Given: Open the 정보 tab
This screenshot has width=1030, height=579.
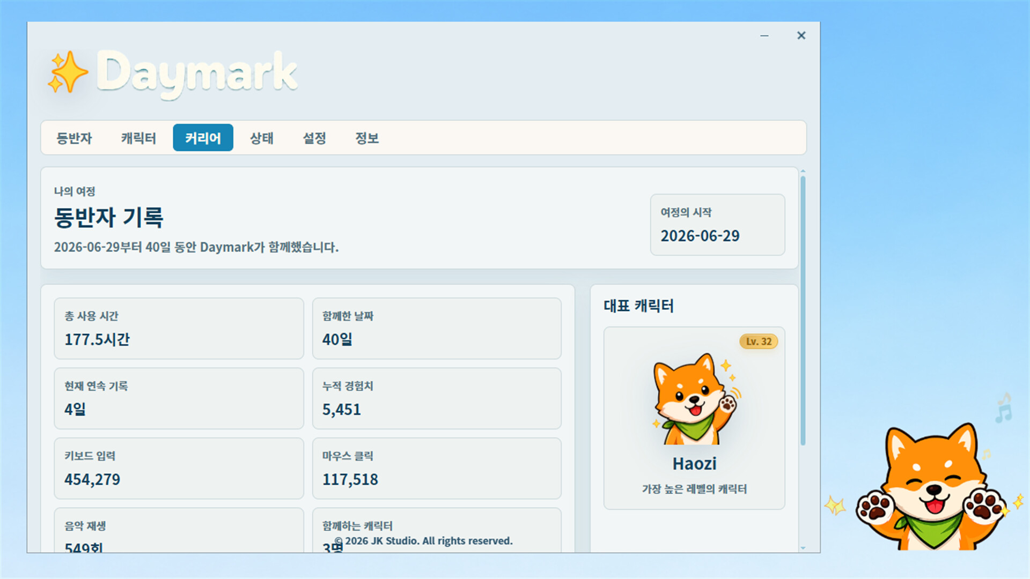Looking at the screenshot, I should click(x=367, y=138).
